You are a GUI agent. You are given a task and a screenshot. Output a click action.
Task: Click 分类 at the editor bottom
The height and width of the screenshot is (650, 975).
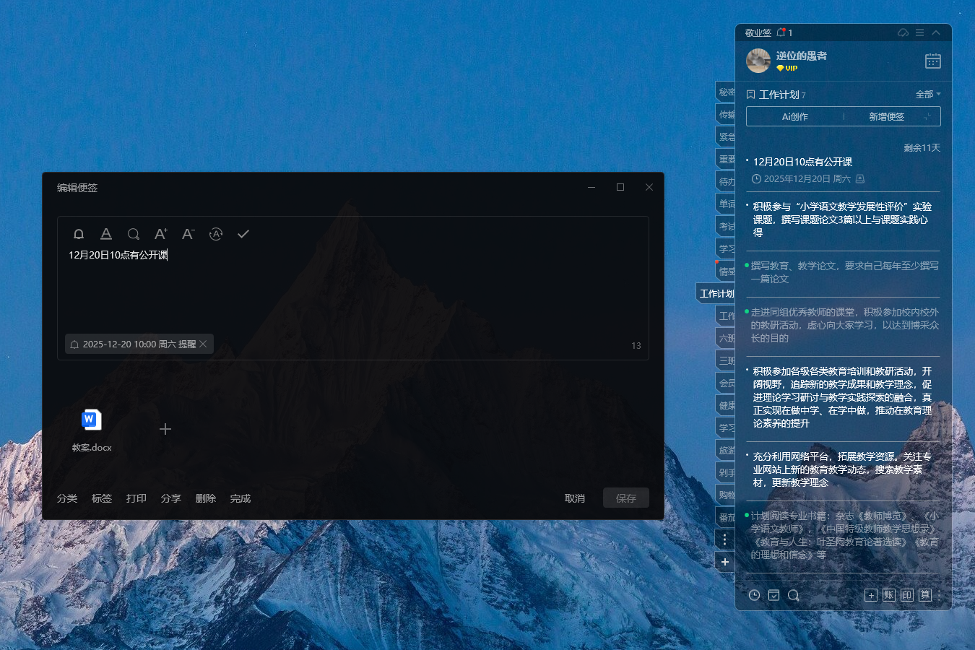point(67,498)
